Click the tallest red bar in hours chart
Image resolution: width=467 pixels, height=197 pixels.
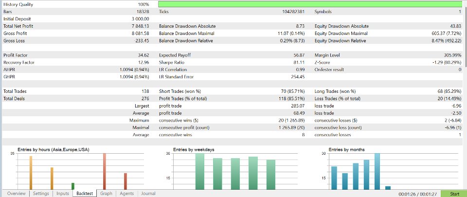click(105, 171)
